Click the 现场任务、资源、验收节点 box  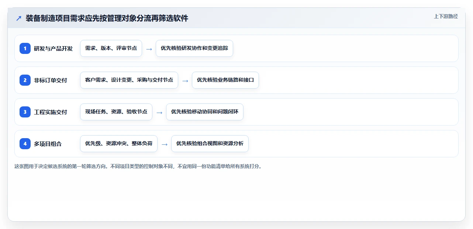pyautogui.click(x=116, y=112)
